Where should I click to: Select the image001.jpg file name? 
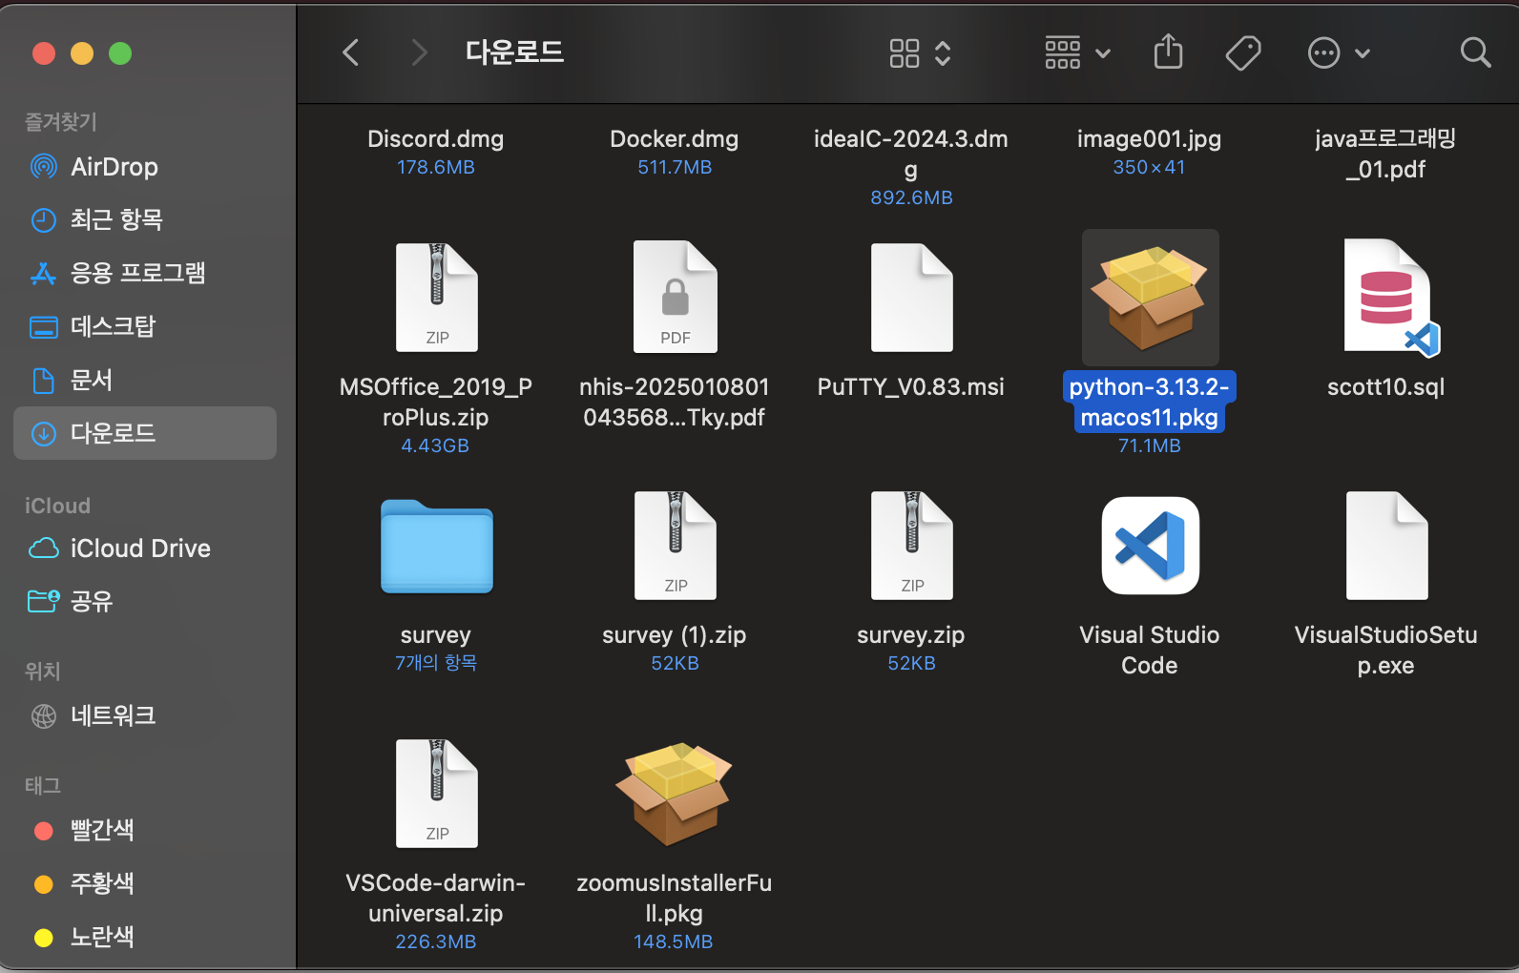point(1150,139)
